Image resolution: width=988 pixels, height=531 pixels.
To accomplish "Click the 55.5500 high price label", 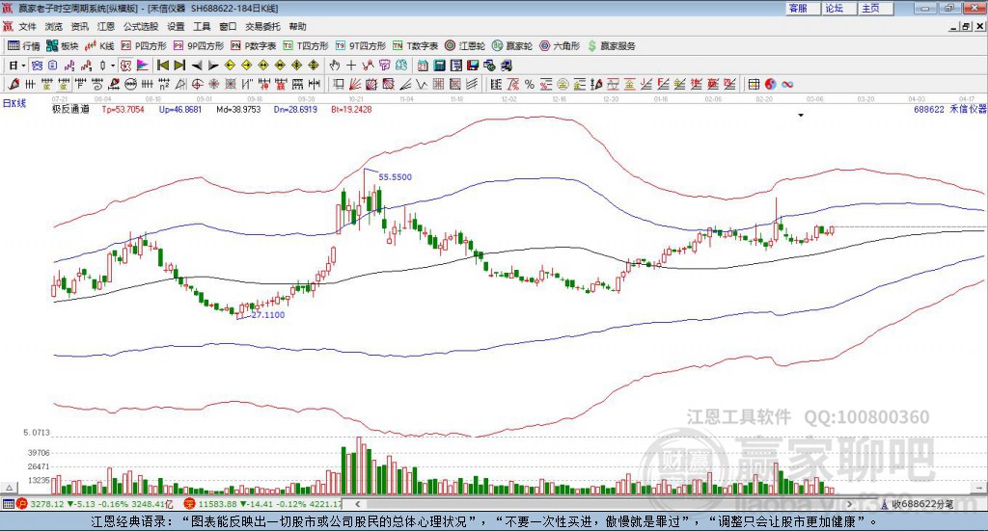I will pos(395,177).
